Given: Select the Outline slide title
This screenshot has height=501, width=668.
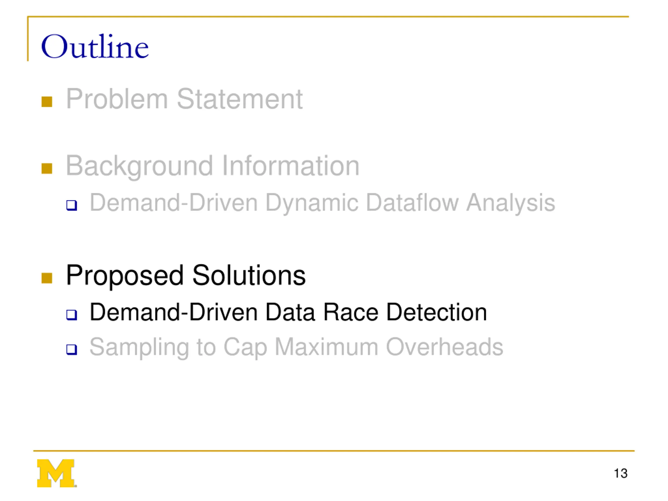Looking at the screenshot, I should pos(95,46).
